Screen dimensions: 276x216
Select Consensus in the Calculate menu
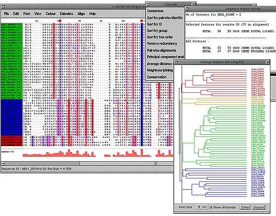click(156, 11)
